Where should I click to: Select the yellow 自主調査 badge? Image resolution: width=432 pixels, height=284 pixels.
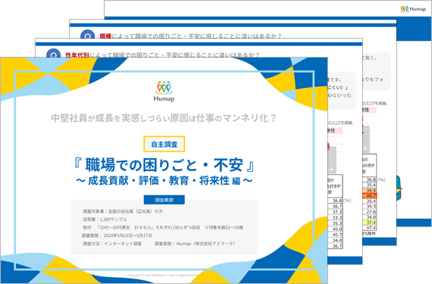click(x=164, y=144)
